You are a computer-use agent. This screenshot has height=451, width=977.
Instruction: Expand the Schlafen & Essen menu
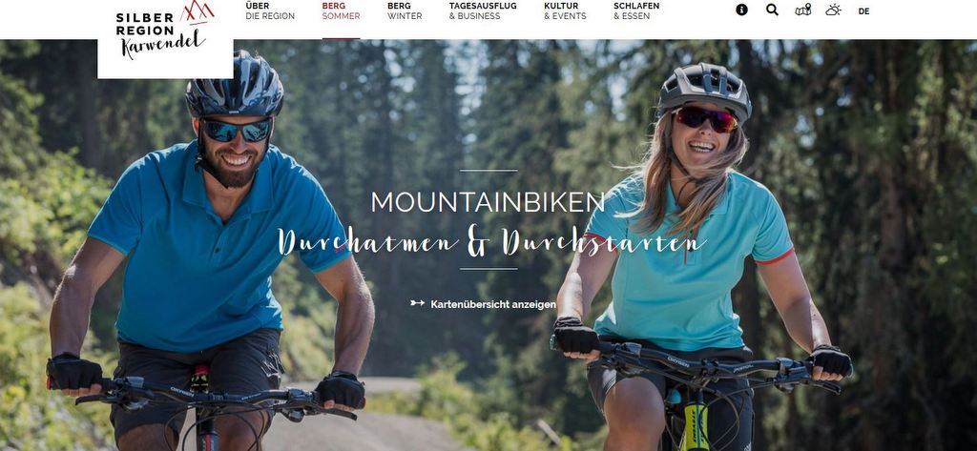tap(636, 11)
